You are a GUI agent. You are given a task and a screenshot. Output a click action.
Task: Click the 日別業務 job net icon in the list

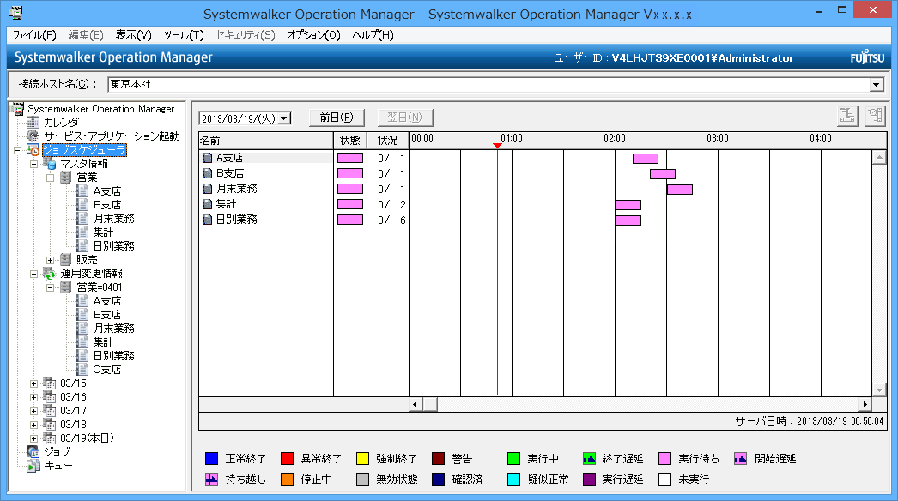point(207,220)
